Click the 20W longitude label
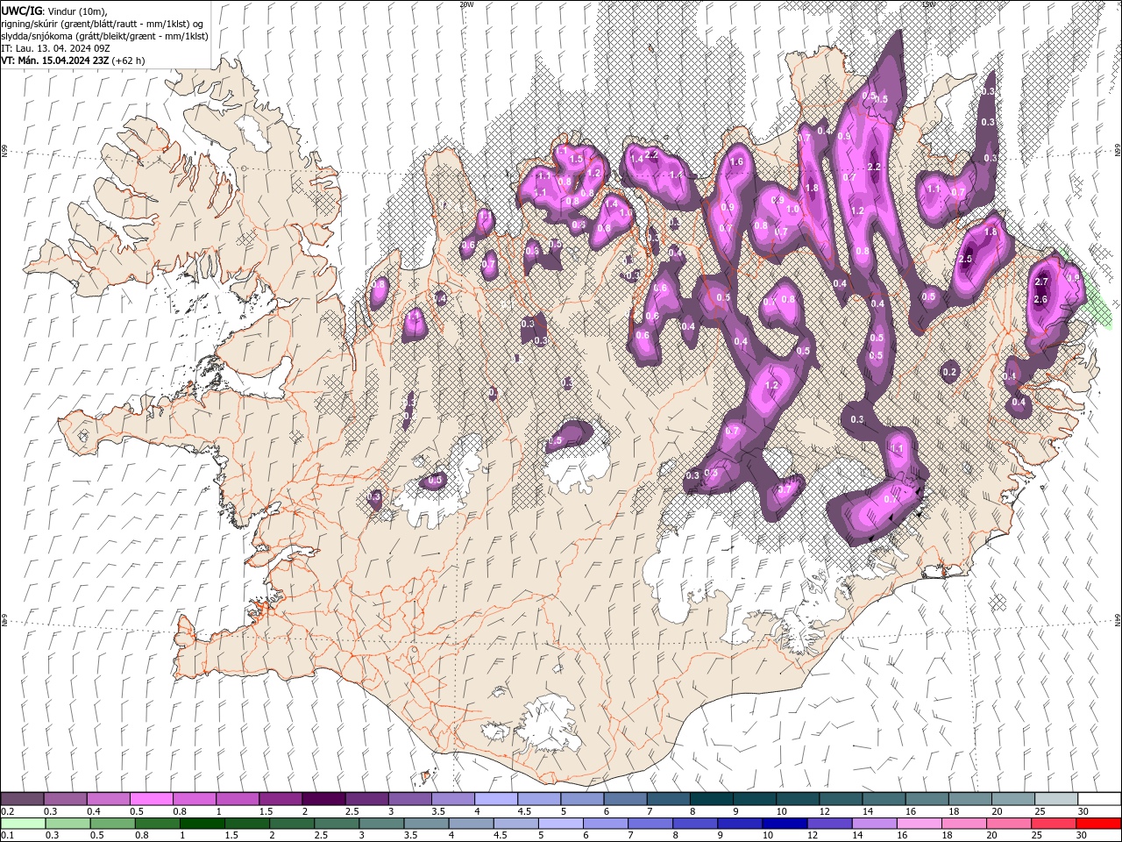 click(x=466, y=4)
